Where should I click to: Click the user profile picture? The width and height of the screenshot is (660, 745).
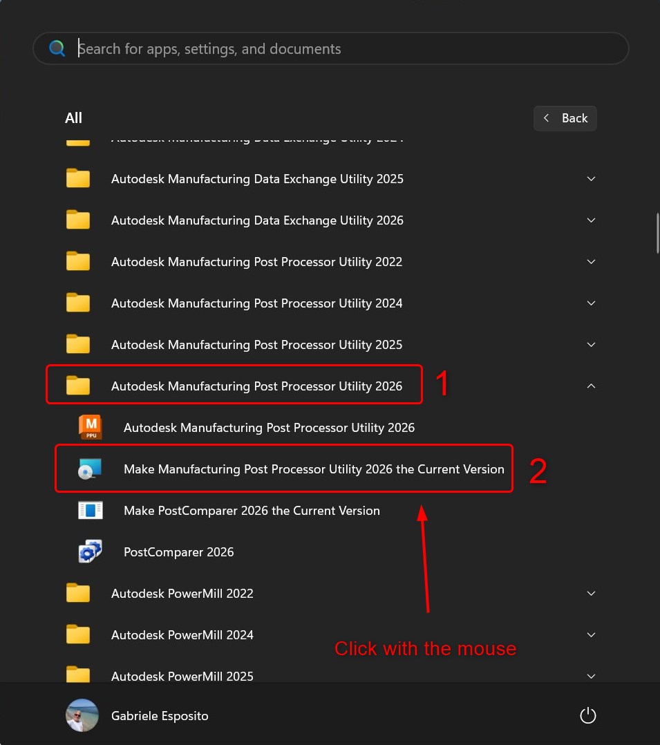point(82,715)
